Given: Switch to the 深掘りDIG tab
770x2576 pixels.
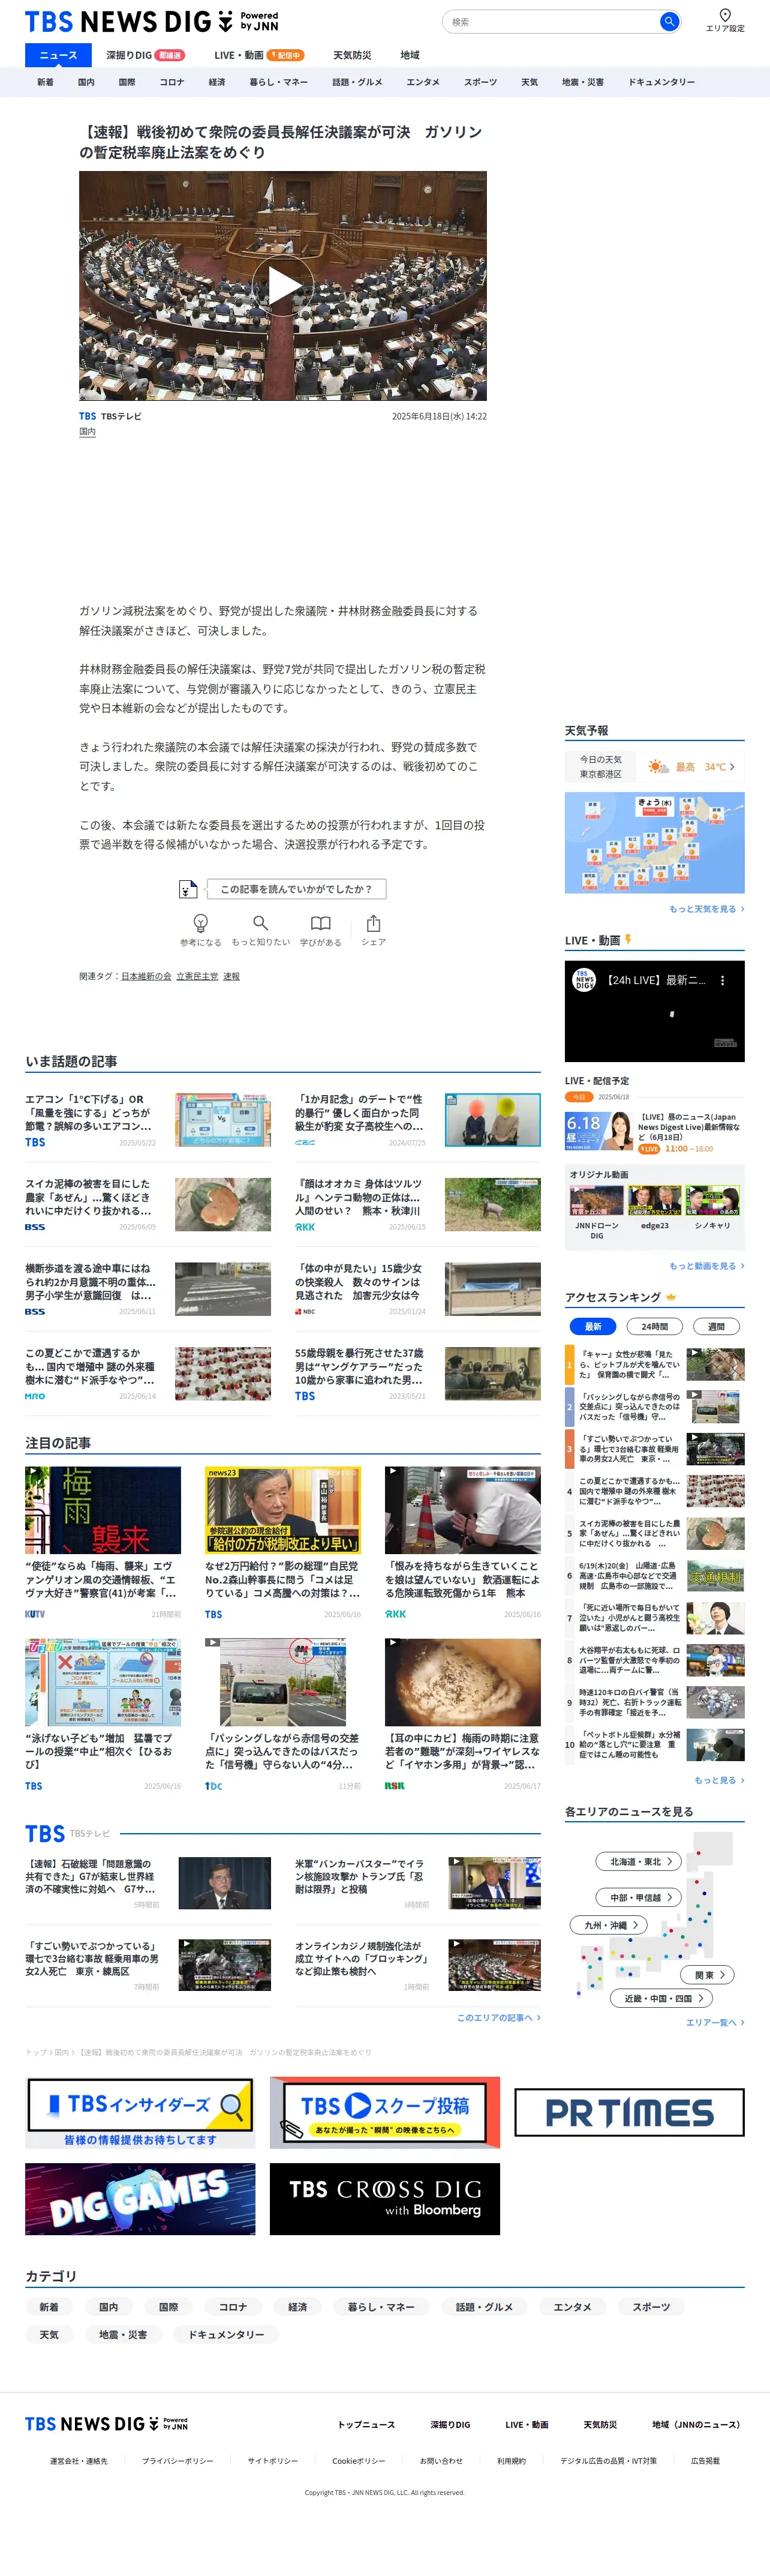Looking at the screenshot, I should click(145, 55).
